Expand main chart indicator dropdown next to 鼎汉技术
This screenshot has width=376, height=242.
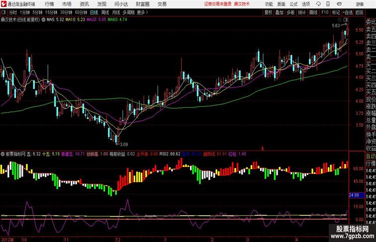[43, 20]
